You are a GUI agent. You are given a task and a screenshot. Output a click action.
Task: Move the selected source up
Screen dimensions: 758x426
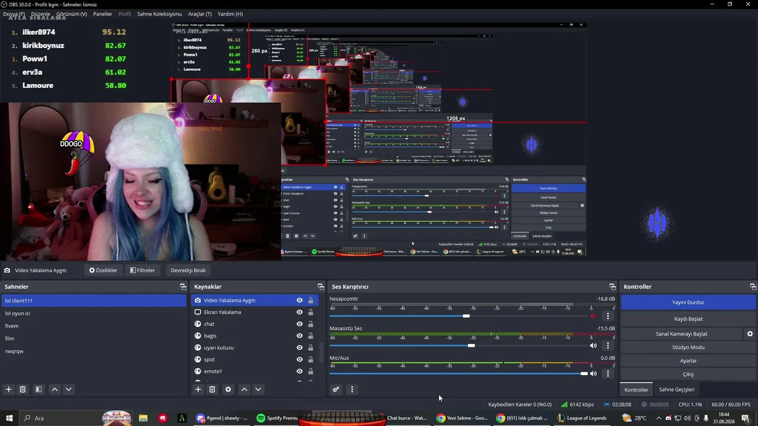click(x=244, y=389)
